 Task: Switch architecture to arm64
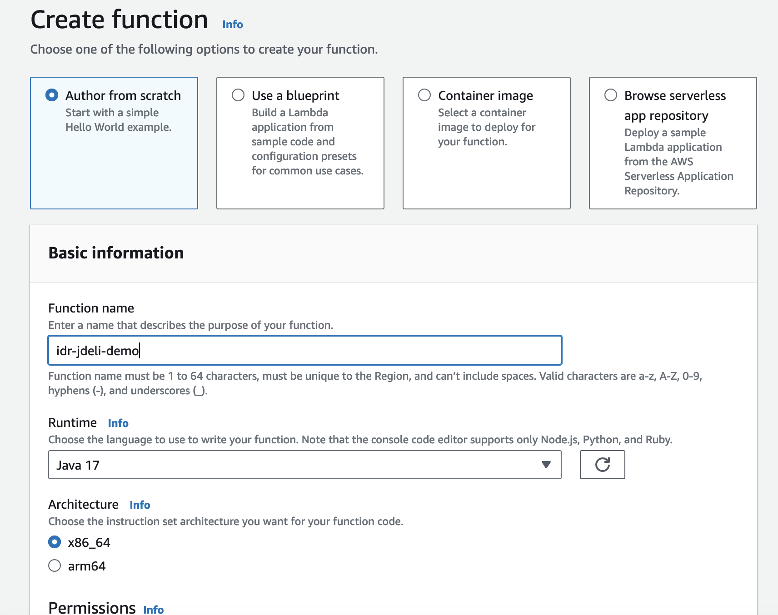click(54, 565)
